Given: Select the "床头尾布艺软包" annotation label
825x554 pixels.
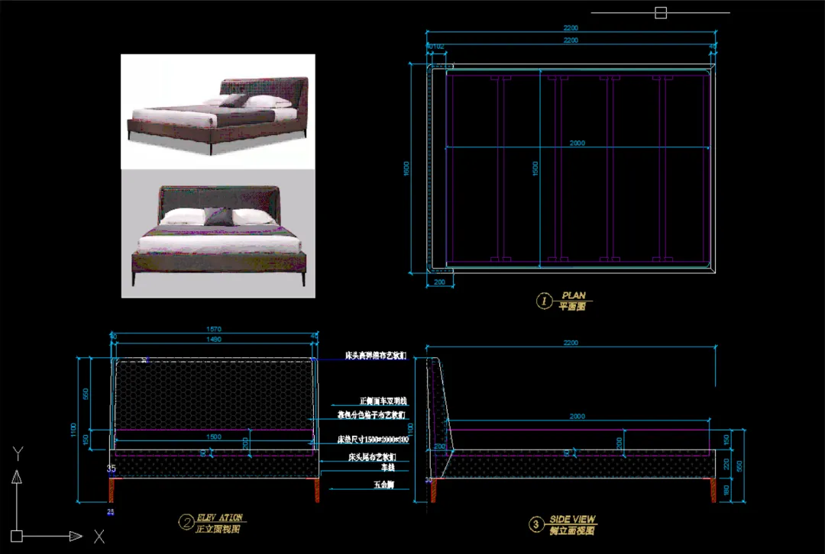Looking at the screenshot, I should click(x=372, y=457).
